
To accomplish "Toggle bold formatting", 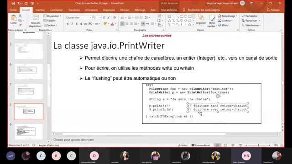I will coord(68,24).
